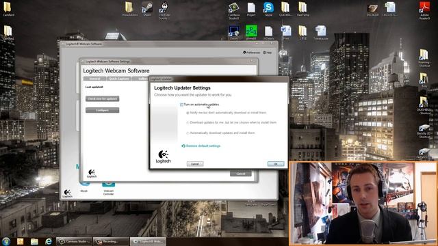Viewport: 438px width, 246px height.
Task: Click OK in Logitech Updater Settings
Action: point(276,164)
